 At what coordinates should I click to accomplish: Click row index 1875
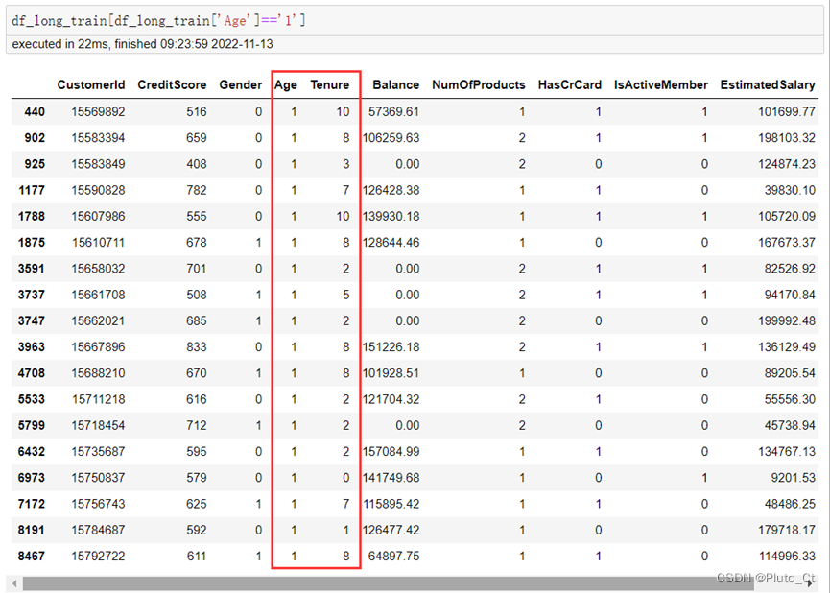click(32, 243)
